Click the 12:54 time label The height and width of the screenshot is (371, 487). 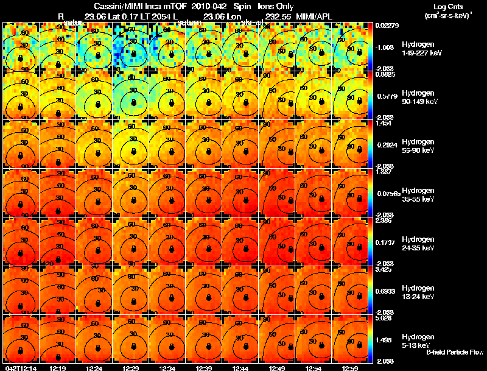314,368
